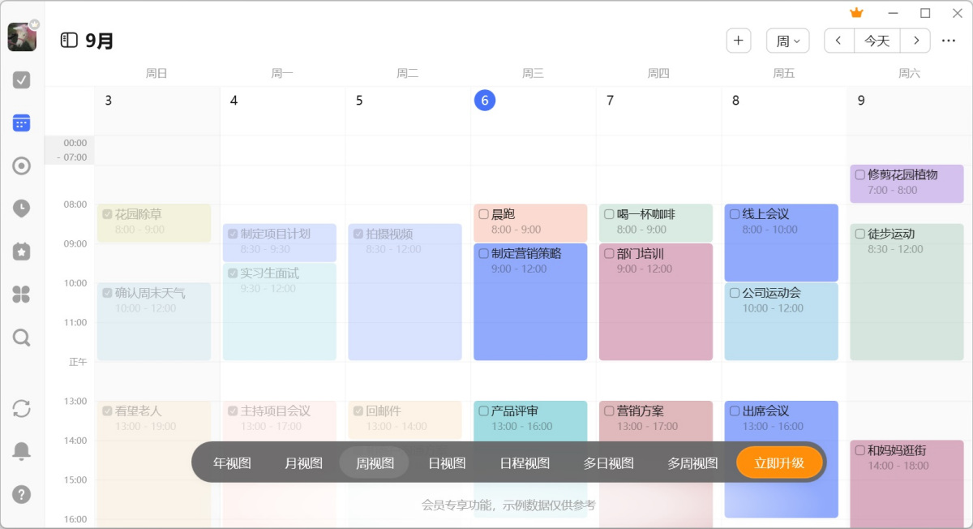This screenshot has height=529, width=973.
Task: Click the search magnifier icon
Action: tap(22, 338)
